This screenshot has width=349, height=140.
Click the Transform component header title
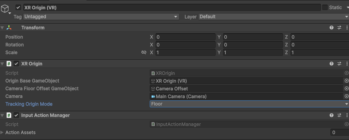33,28
